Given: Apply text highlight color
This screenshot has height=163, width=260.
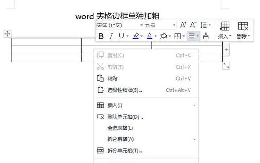Looking at the screenshot, I should (136, 36).
